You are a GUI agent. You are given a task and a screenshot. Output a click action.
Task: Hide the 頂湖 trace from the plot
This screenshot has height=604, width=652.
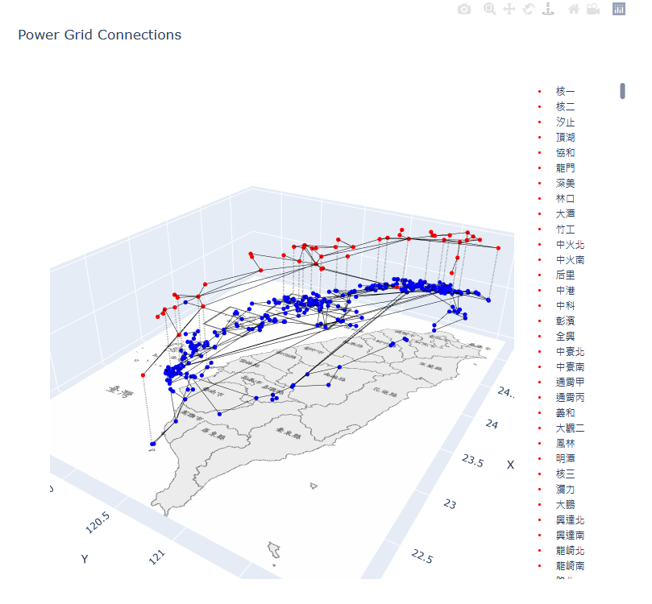pyautogui.click(x=563, y=137)
